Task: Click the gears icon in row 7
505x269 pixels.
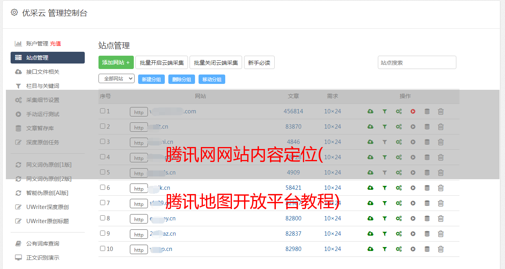Action: [399, 203]
